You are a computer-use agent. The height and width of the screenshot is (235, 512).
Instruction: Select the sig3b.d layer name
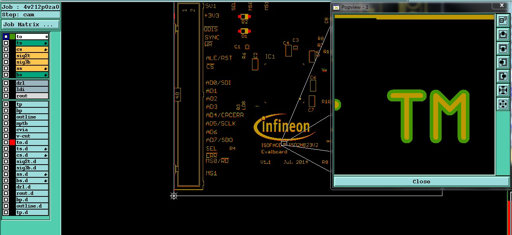(x=32, y=168)
